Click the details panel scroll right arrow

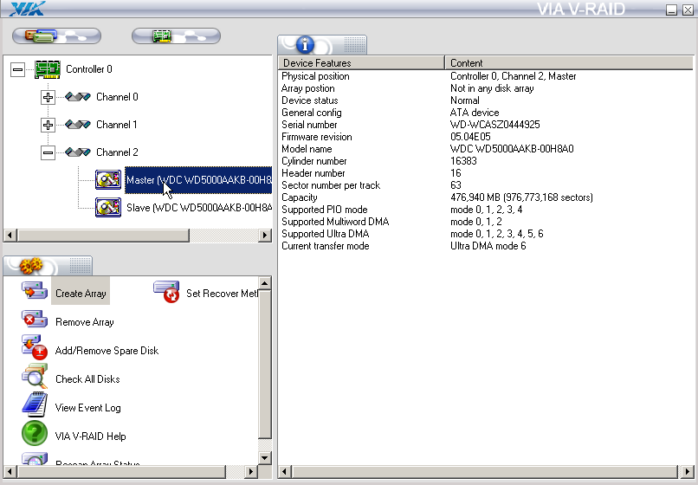[x=687, y=471]
